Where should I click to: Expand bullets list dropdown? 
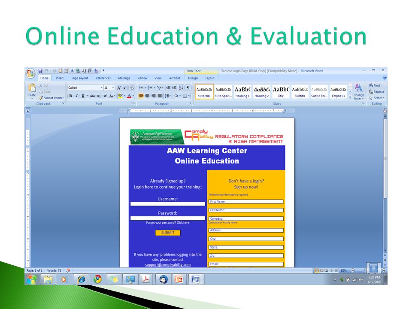click(145, 88)
